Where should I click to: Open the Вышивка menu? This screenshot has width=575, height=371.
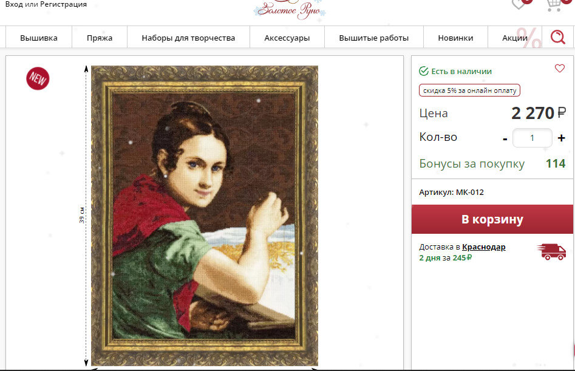point(39,38)
